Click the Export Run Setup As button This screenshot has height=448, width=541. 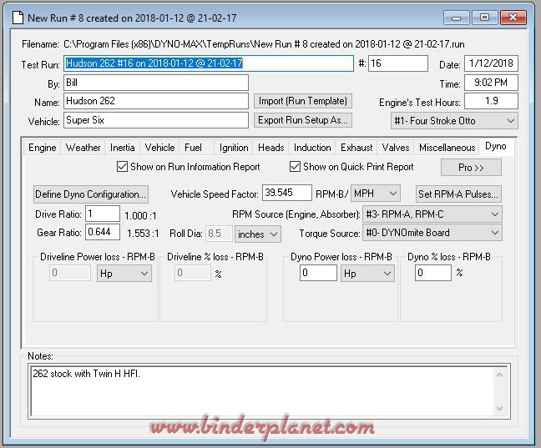coord(303,120)
